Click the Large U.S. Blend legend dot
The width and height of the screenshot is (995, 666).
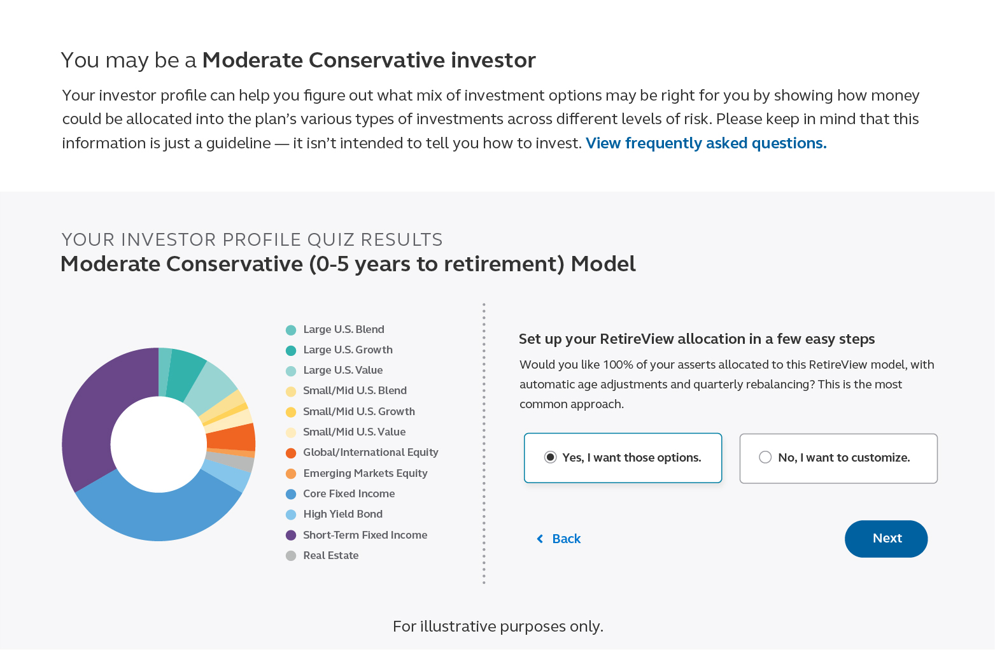tap(291, 330)
